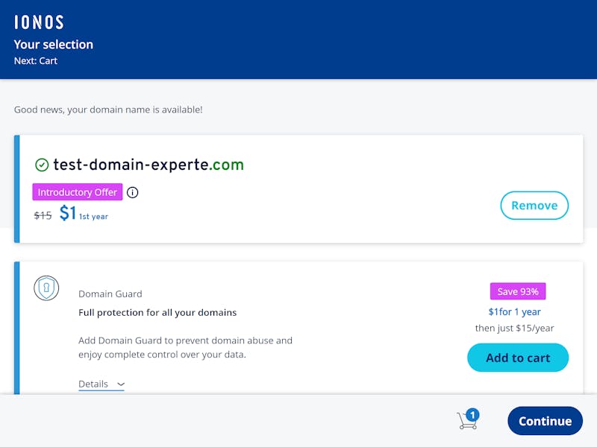
Task: Click the Details chevron arrow
Action: click(x=121, y=384)
